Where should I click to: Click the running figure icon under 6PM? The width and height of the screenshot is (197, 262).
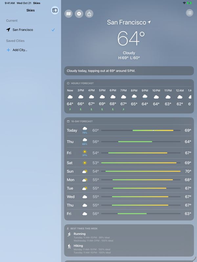coord(113,109)
